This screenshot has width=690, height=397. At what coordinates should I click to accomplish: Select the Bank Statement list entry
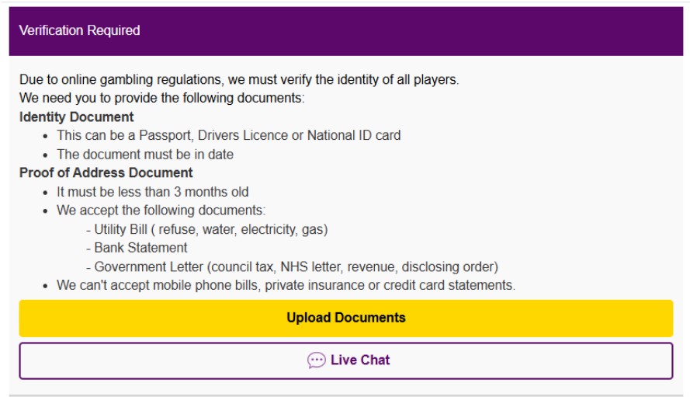pyautogui.click(x=140, y=248)
